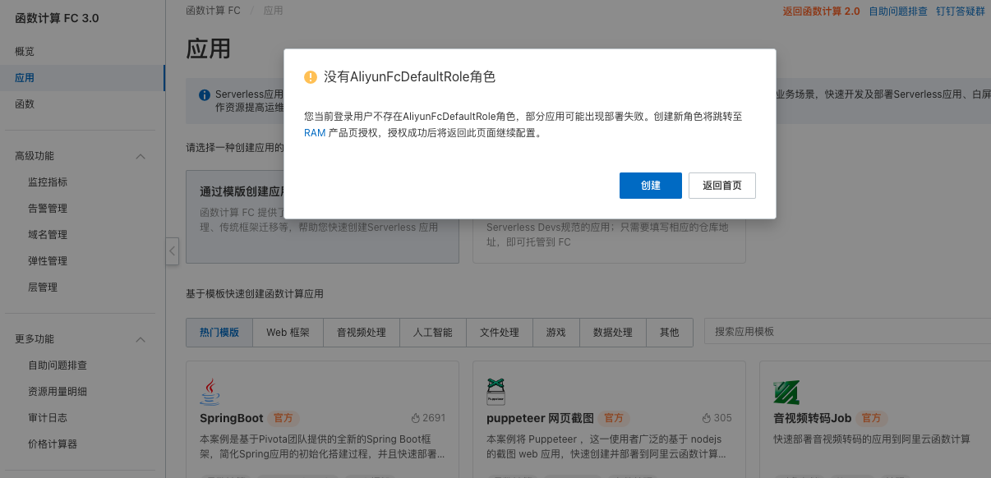Open 审计日志 in the sidebar
Screen dimensions: 991x478
[48, 418]
